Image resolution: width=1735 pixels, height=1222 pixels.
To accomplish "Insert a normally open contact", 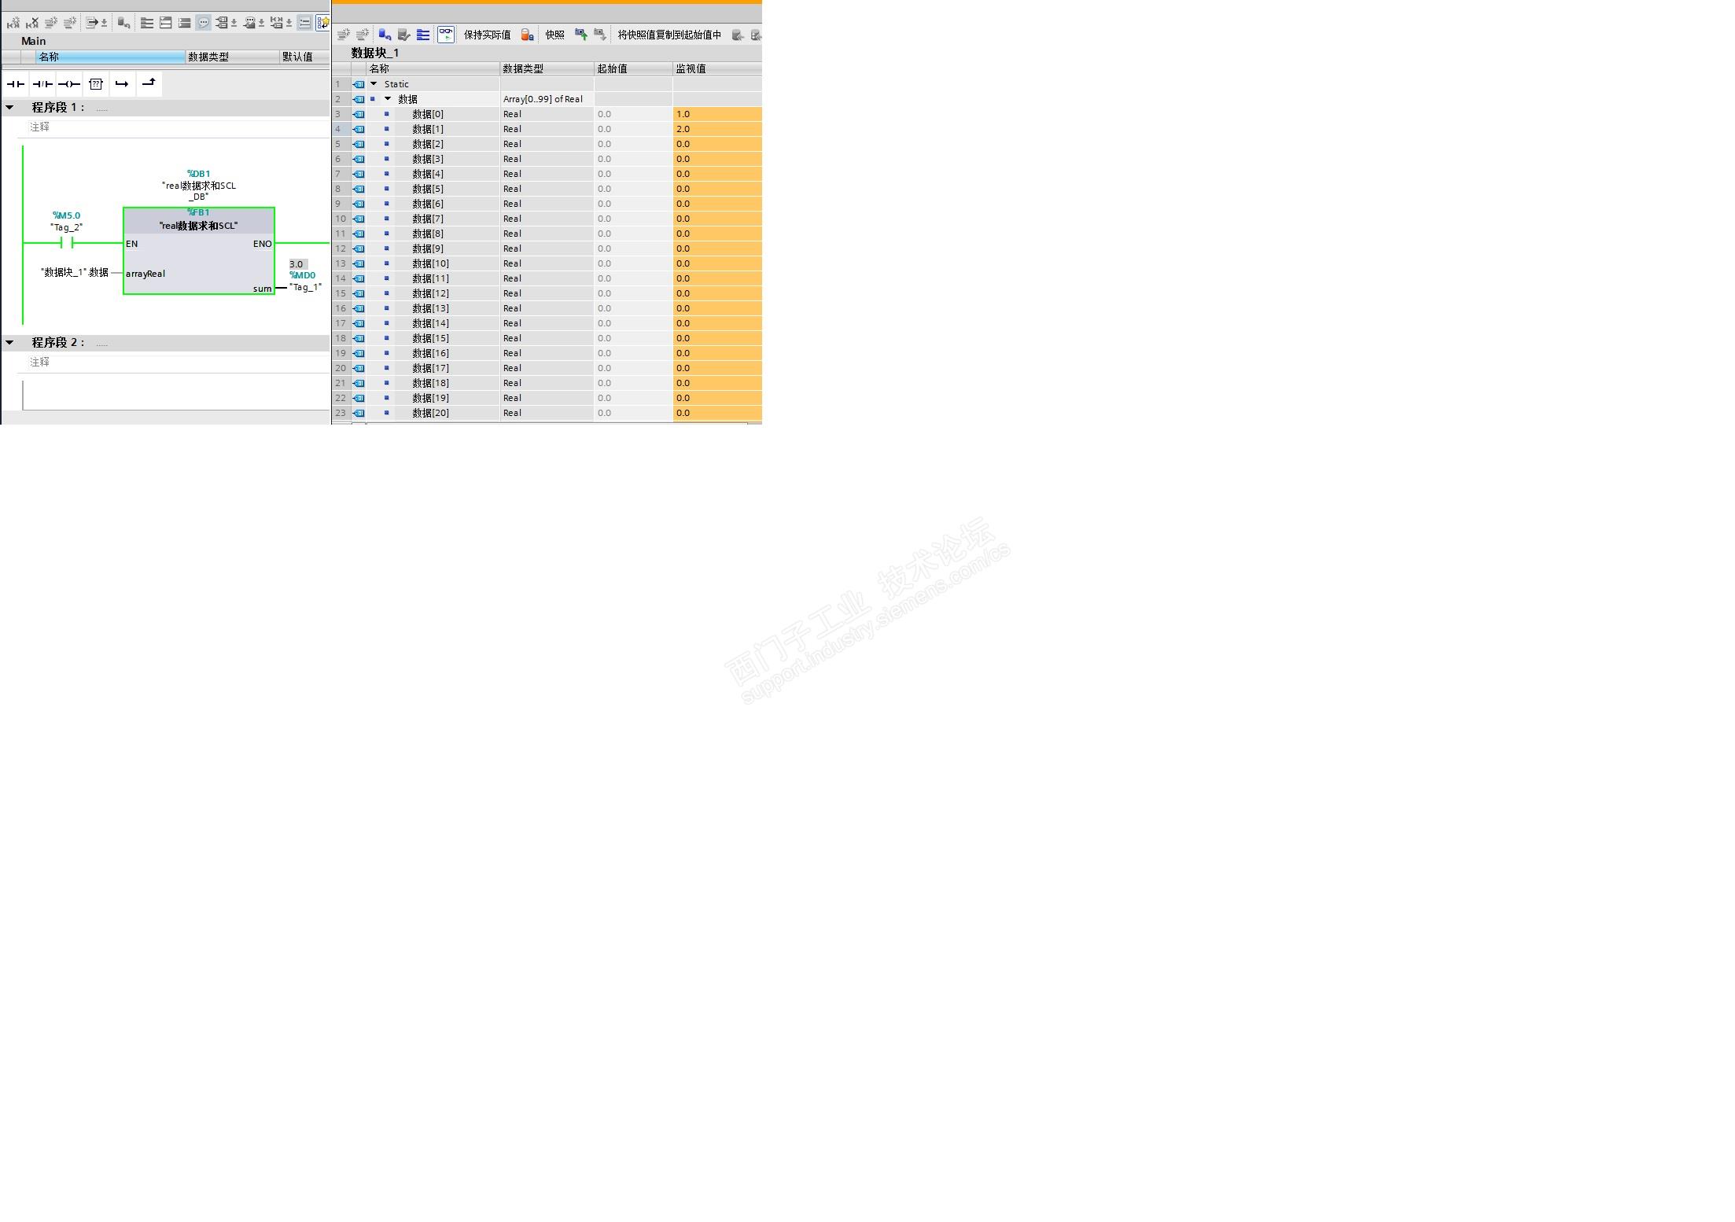I will [16, 84].
